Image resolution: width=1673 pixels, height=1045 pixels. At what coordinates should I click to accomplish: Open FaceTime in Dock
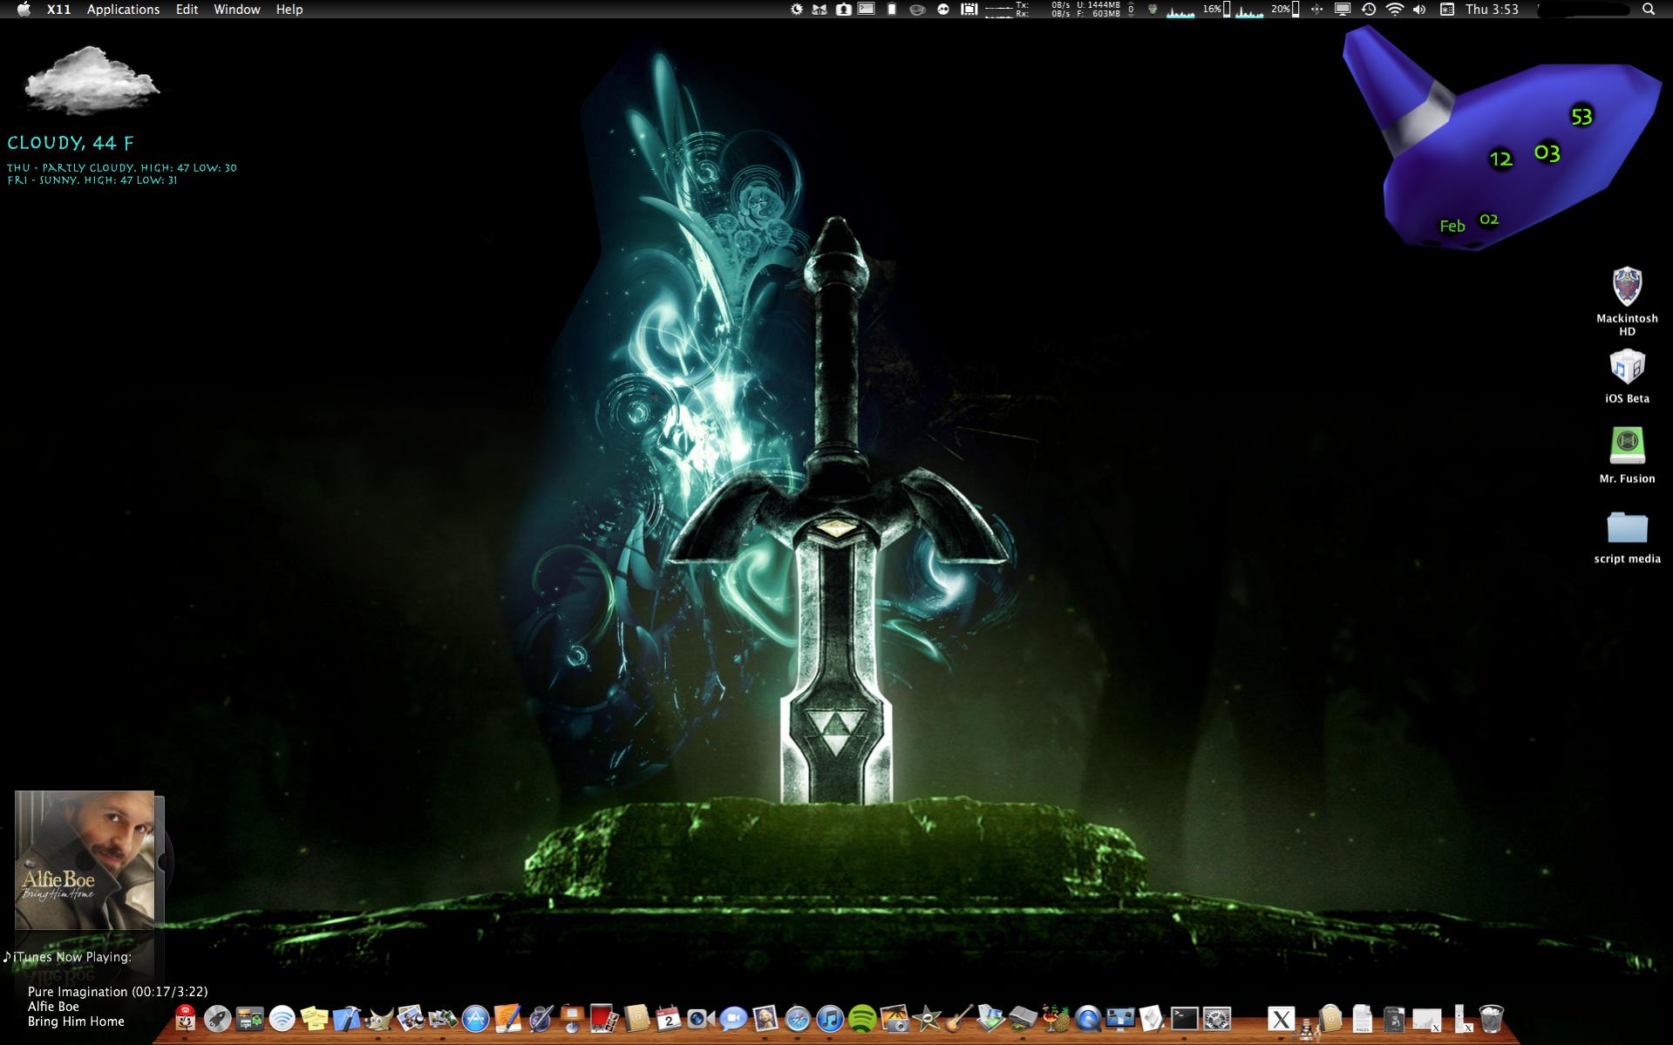click(x=701, y=1018)
